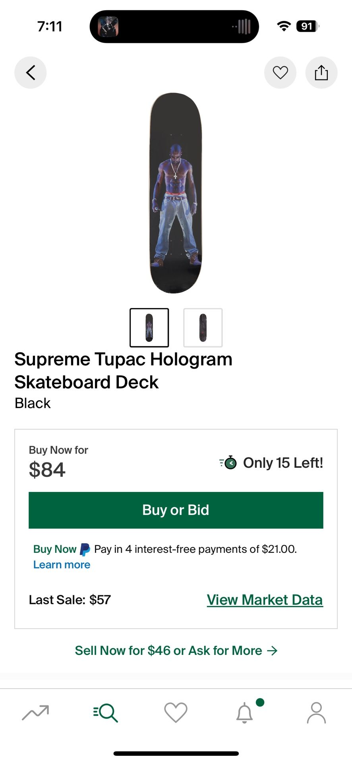The height and width of the screenshot is (763, 352).
Task: Tap Sell Now for $46 link
Action: click(176, 651)
